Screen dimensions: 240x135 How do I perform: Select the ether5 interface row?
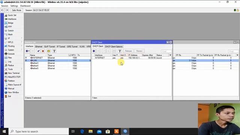[58, 68]
